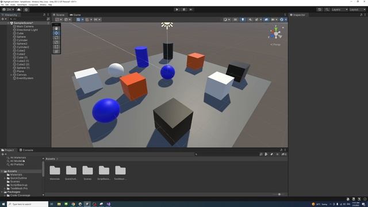Screen dimensions: 368x207
Task: Select EventSystem in Hierarchy
Action: pos(25,78)
